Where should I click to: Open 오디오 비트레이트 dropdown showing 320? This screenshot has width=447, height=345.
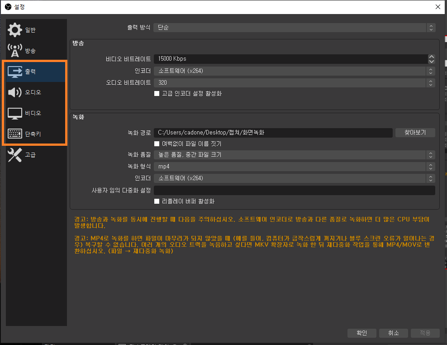(x=295, y=83)
